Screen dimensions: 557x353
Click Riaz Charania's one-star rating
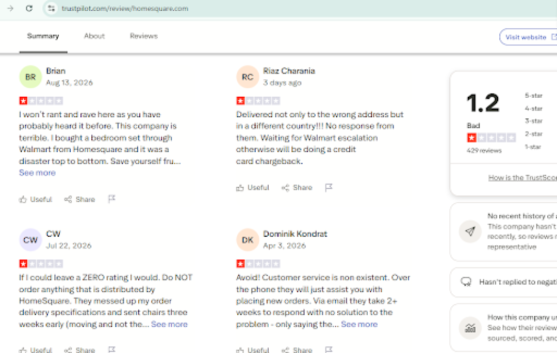point(258,101)
